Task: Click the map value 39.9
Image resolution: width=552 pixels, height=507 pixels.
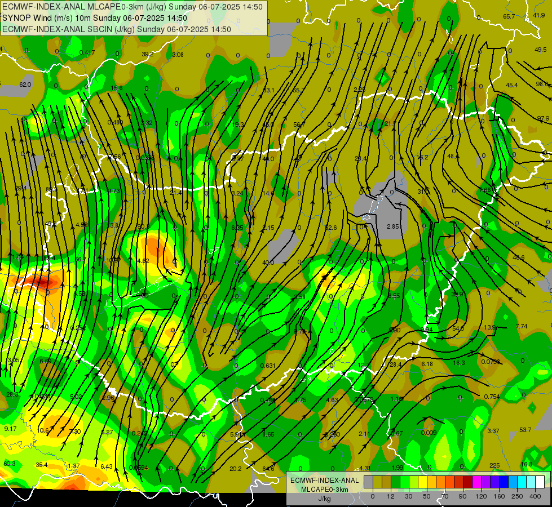Action: [457, 294]
